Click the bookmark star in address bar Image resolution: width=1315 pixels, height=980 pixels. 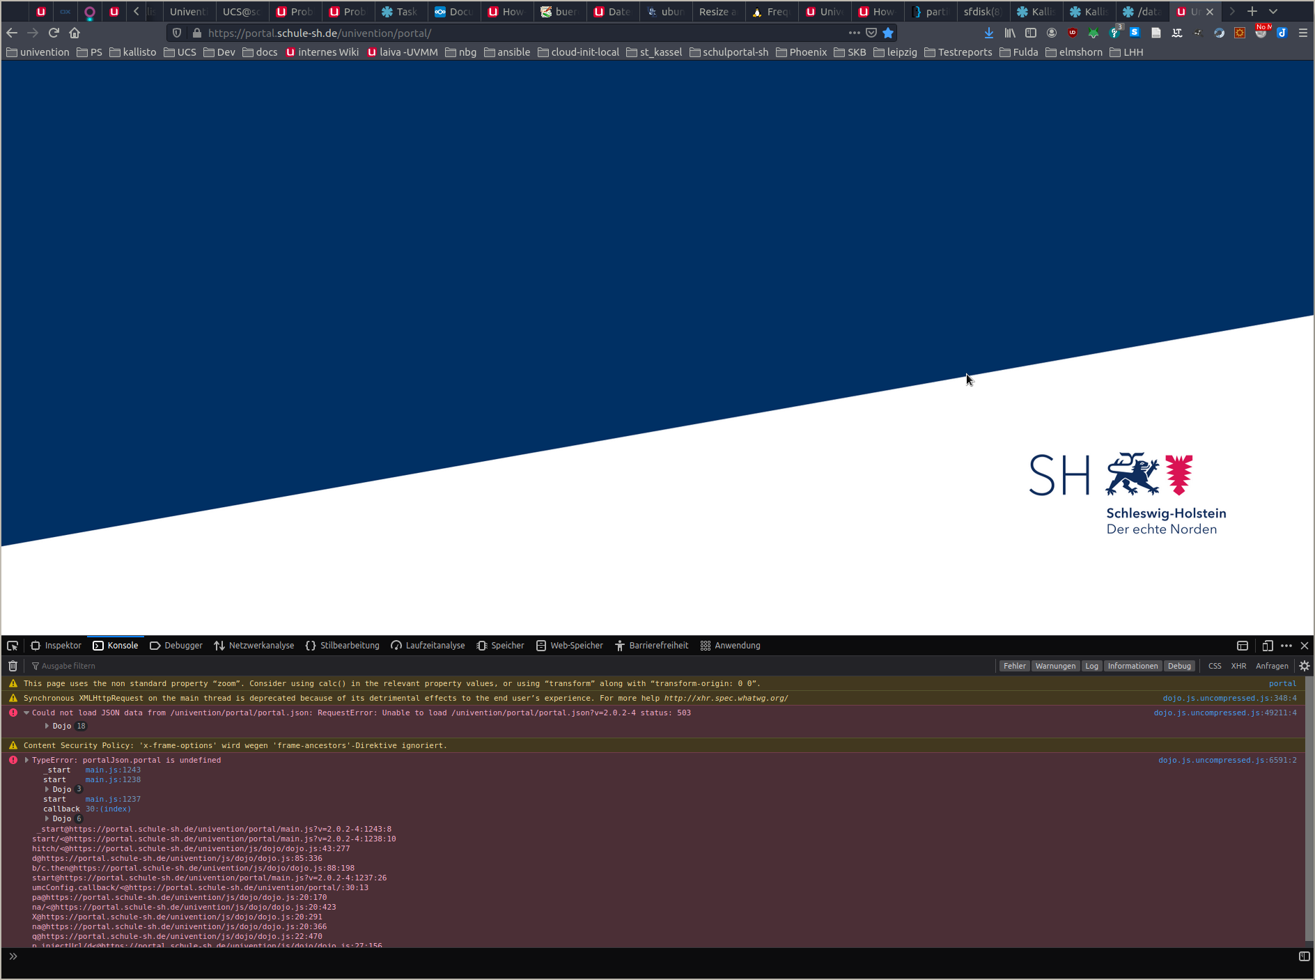pyautogui.click(x=888, y=33)
